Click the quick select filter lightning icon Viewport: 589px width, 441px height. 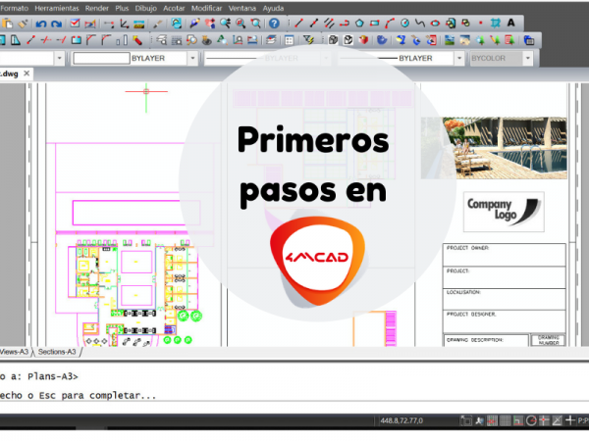click(308, 40)
